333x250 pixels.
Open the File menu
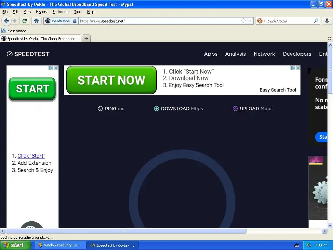tap(5, 12)
